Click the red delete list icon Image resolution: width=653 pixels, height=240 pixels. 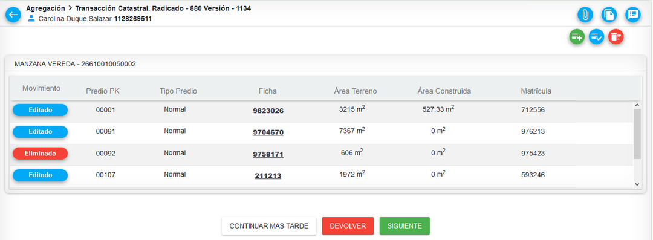616,37
